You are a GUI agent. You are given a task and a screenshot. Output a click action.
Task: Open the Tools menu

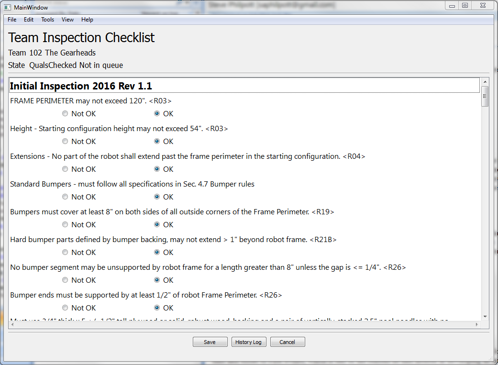point(47,20)
